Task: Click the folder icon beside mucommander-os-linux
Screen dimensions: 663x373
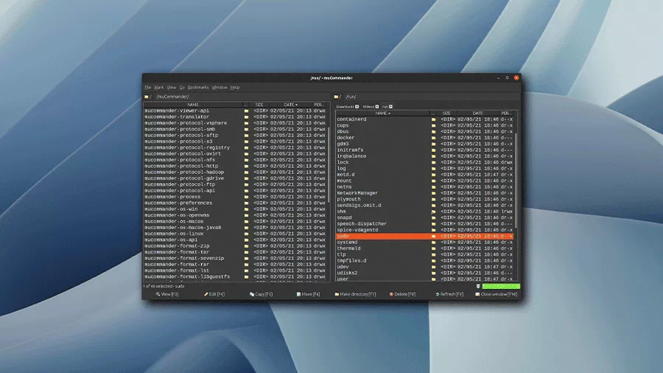Action: (246, 234)
